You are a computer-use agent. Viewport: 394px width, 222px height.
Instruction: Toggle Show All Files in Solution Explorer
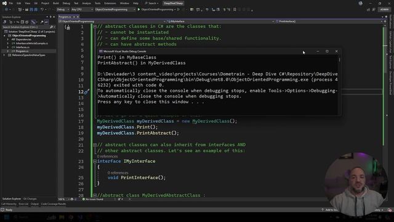(27, 22)
